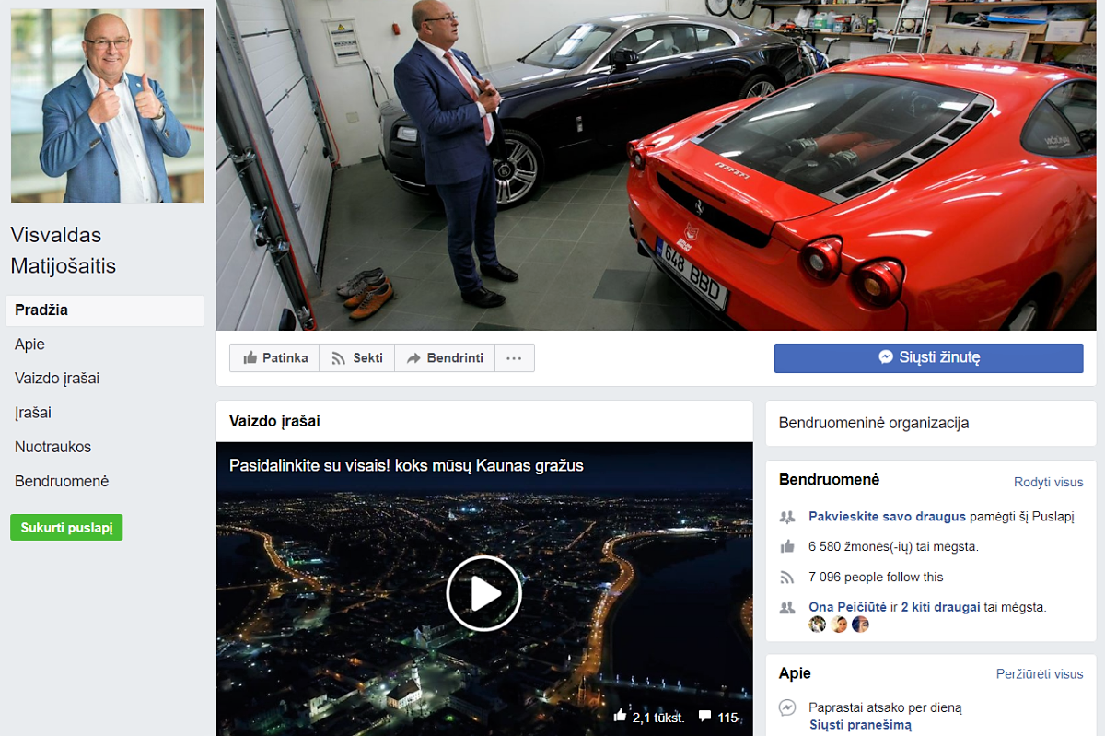This screenshot has width=1105, height=736.
Task: Switch to the Nuotraukos tab
Action: click(x=53, y=447)
